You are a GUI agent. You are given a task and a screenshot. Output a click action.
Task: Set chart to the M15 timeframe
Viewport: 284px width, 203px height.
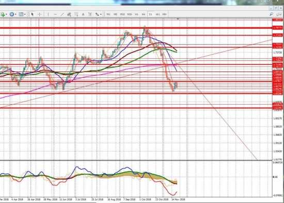pyautogui.click(x=122, y=14)
